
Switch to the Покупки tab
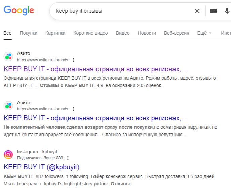[x=29, y=33]
